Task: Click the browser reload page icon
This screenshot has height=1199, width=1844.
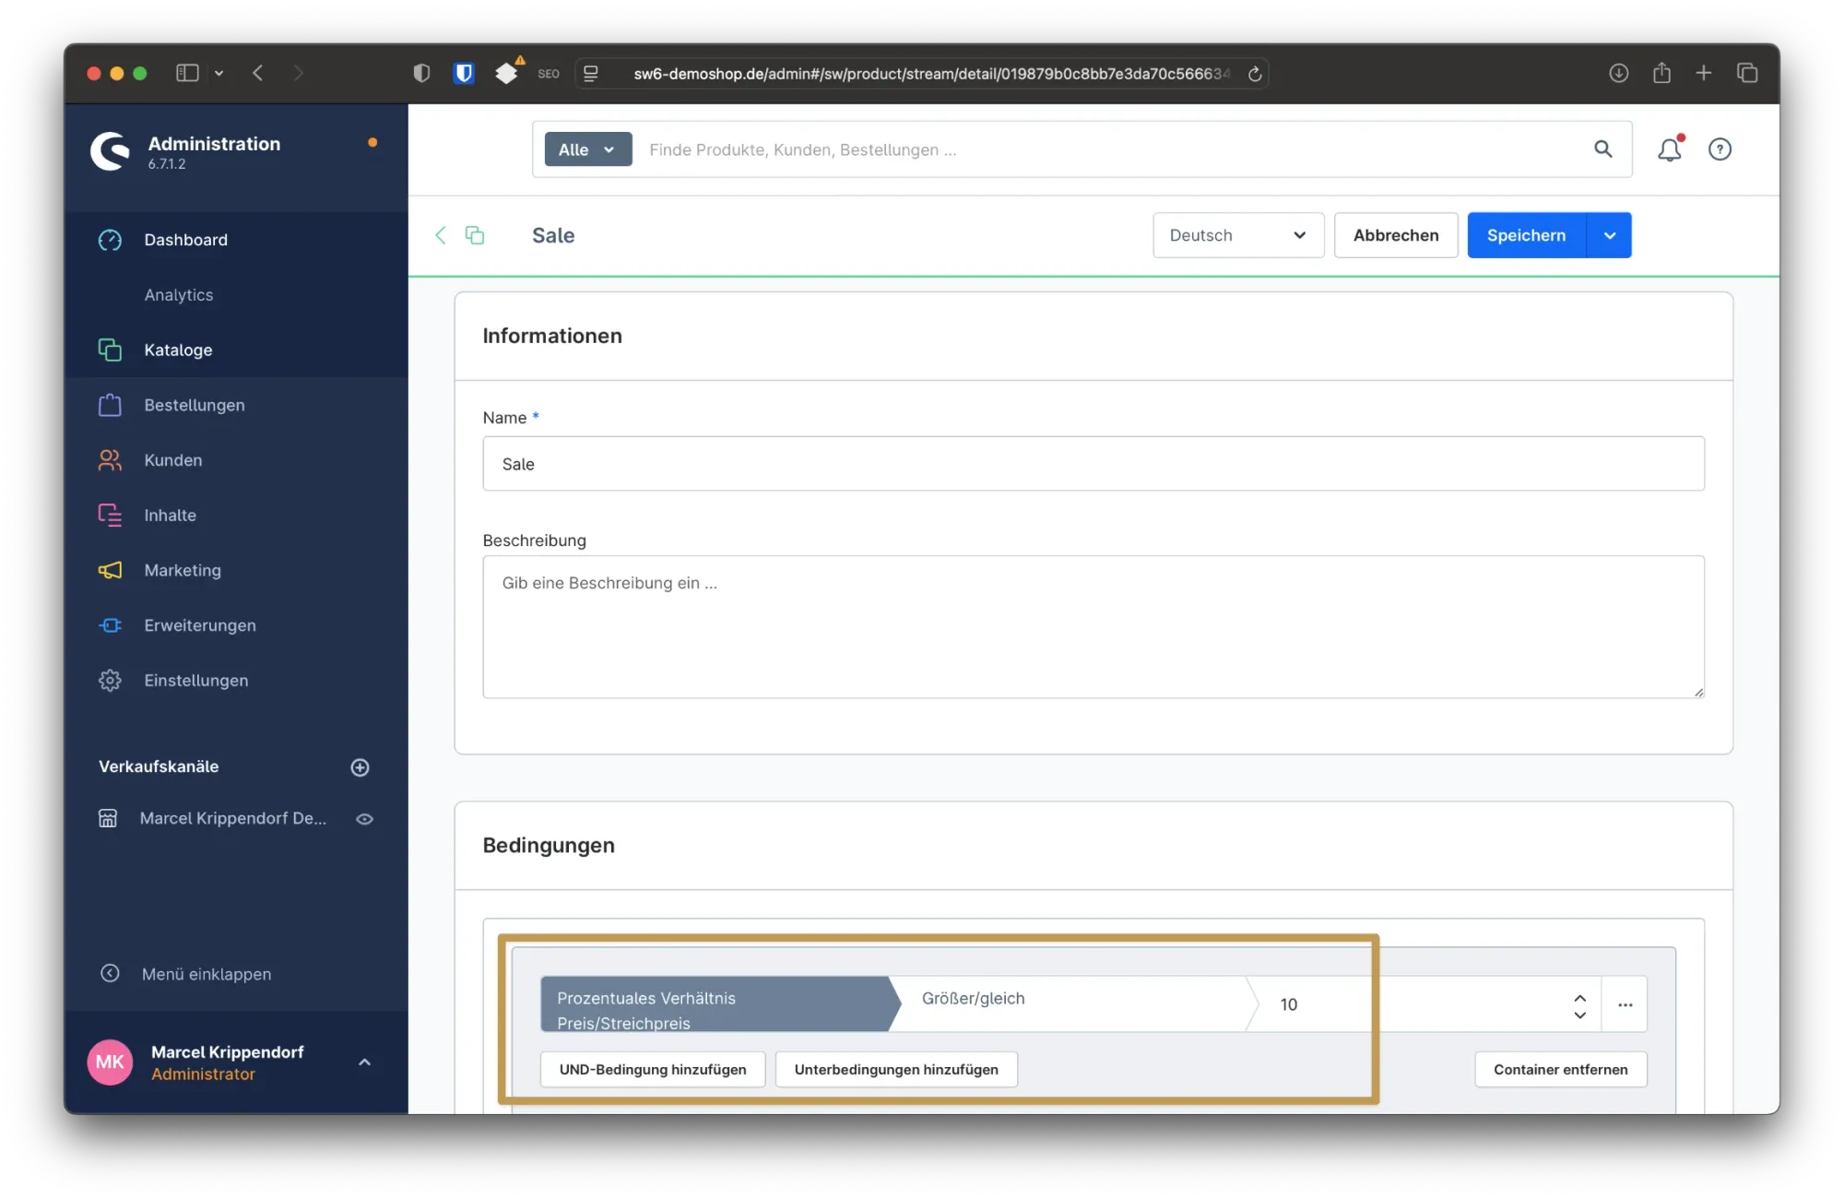Action: pyautogui.click(x=1254, y=74)
